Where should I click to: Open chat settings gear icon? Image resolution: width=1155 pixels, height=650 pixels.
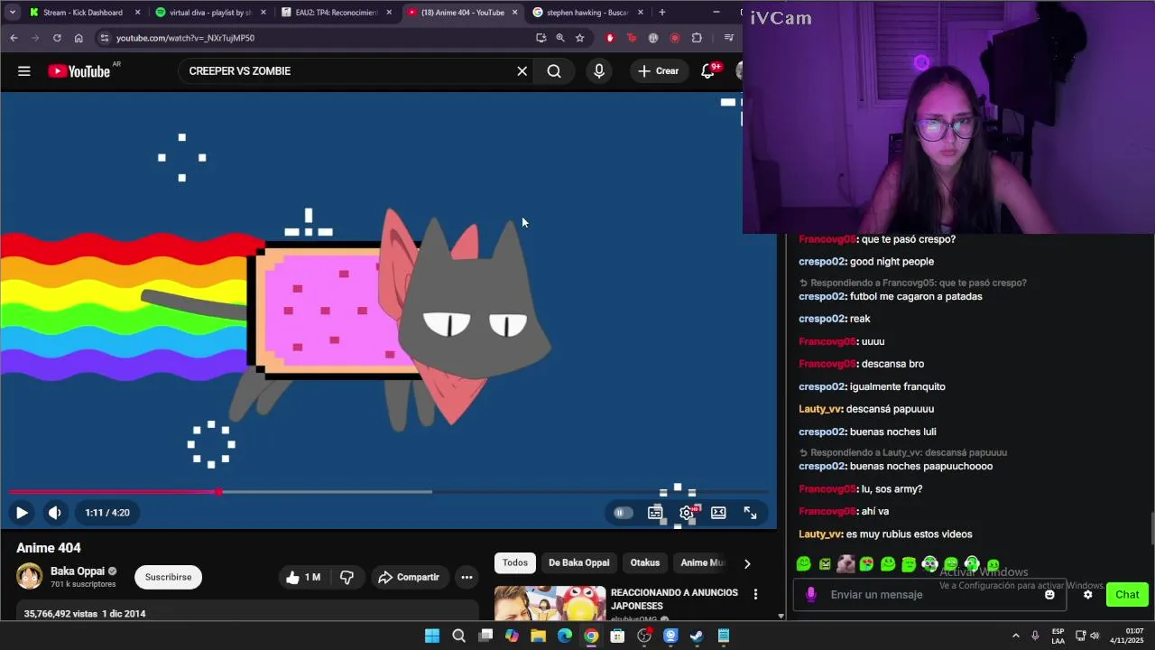(1088, 595)
